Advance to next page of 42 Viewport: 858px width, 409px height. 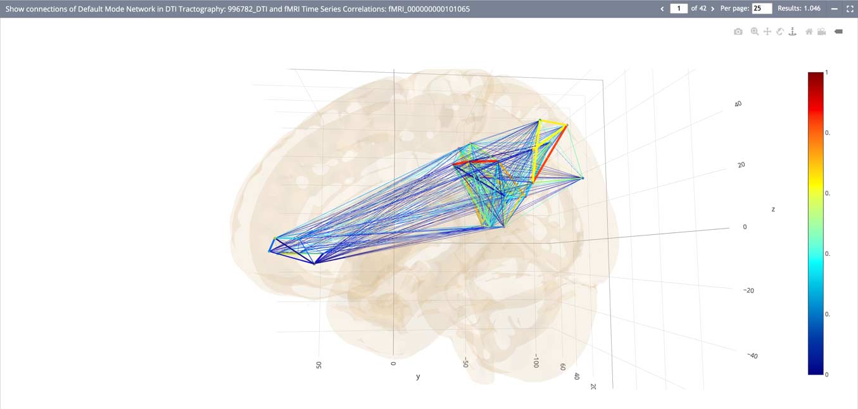pyautogui.click(x=713, y=9)
